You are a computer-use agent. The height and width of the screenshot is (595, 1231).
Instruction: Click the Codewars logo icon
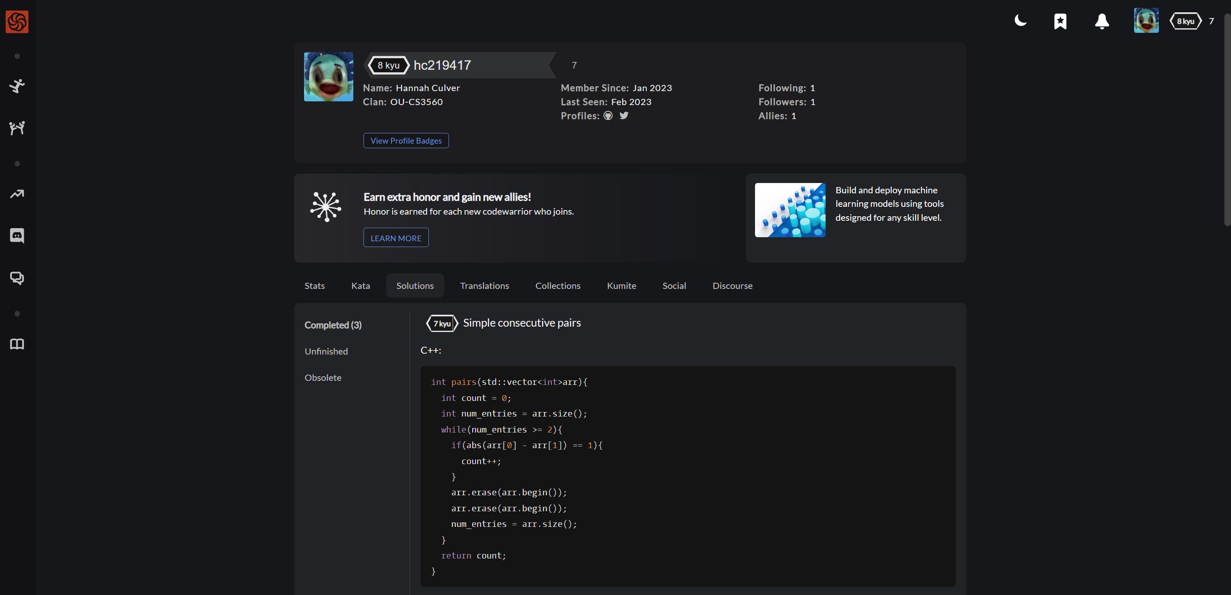17,21
